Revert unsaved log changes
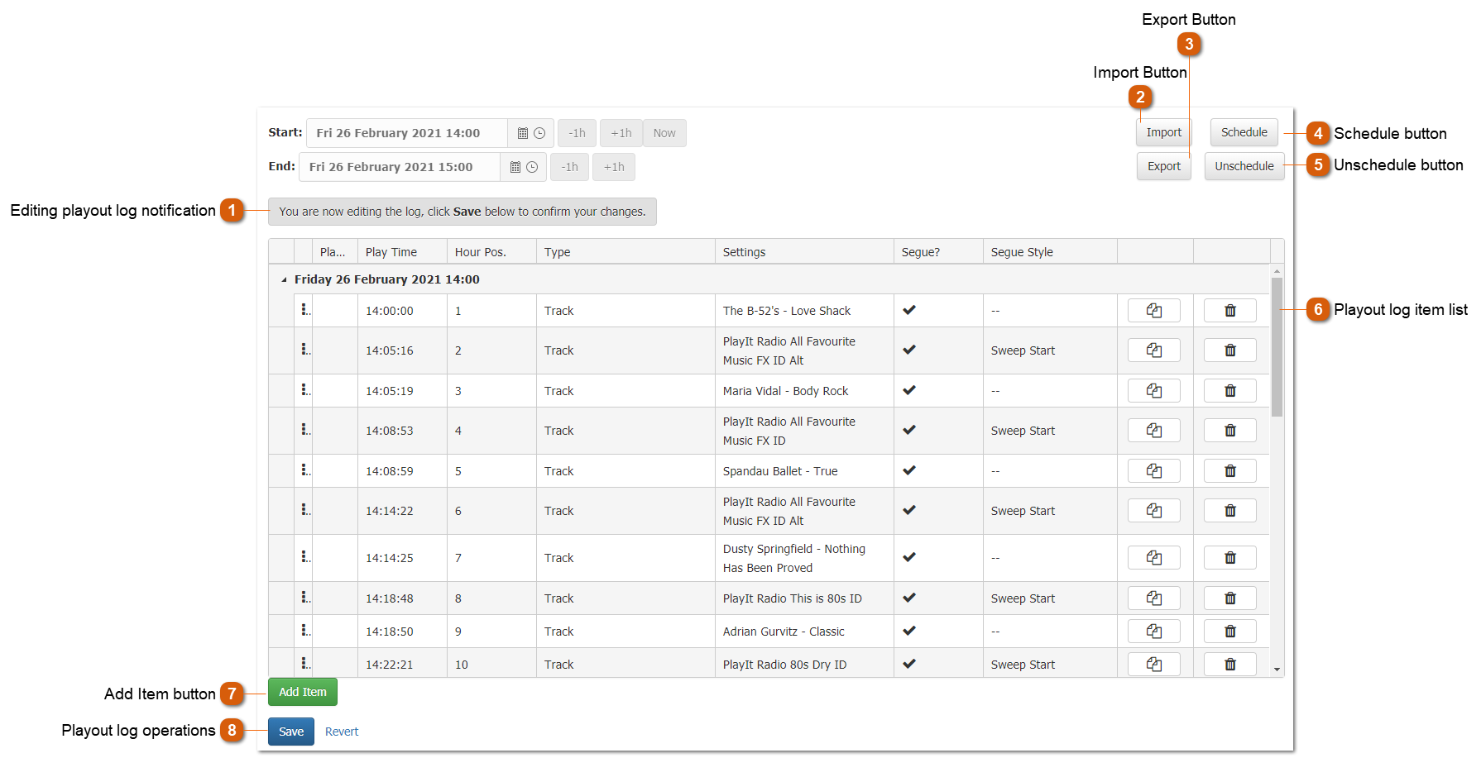The image size is (1481, 758). pyautogui.click(x=341, y=732)
